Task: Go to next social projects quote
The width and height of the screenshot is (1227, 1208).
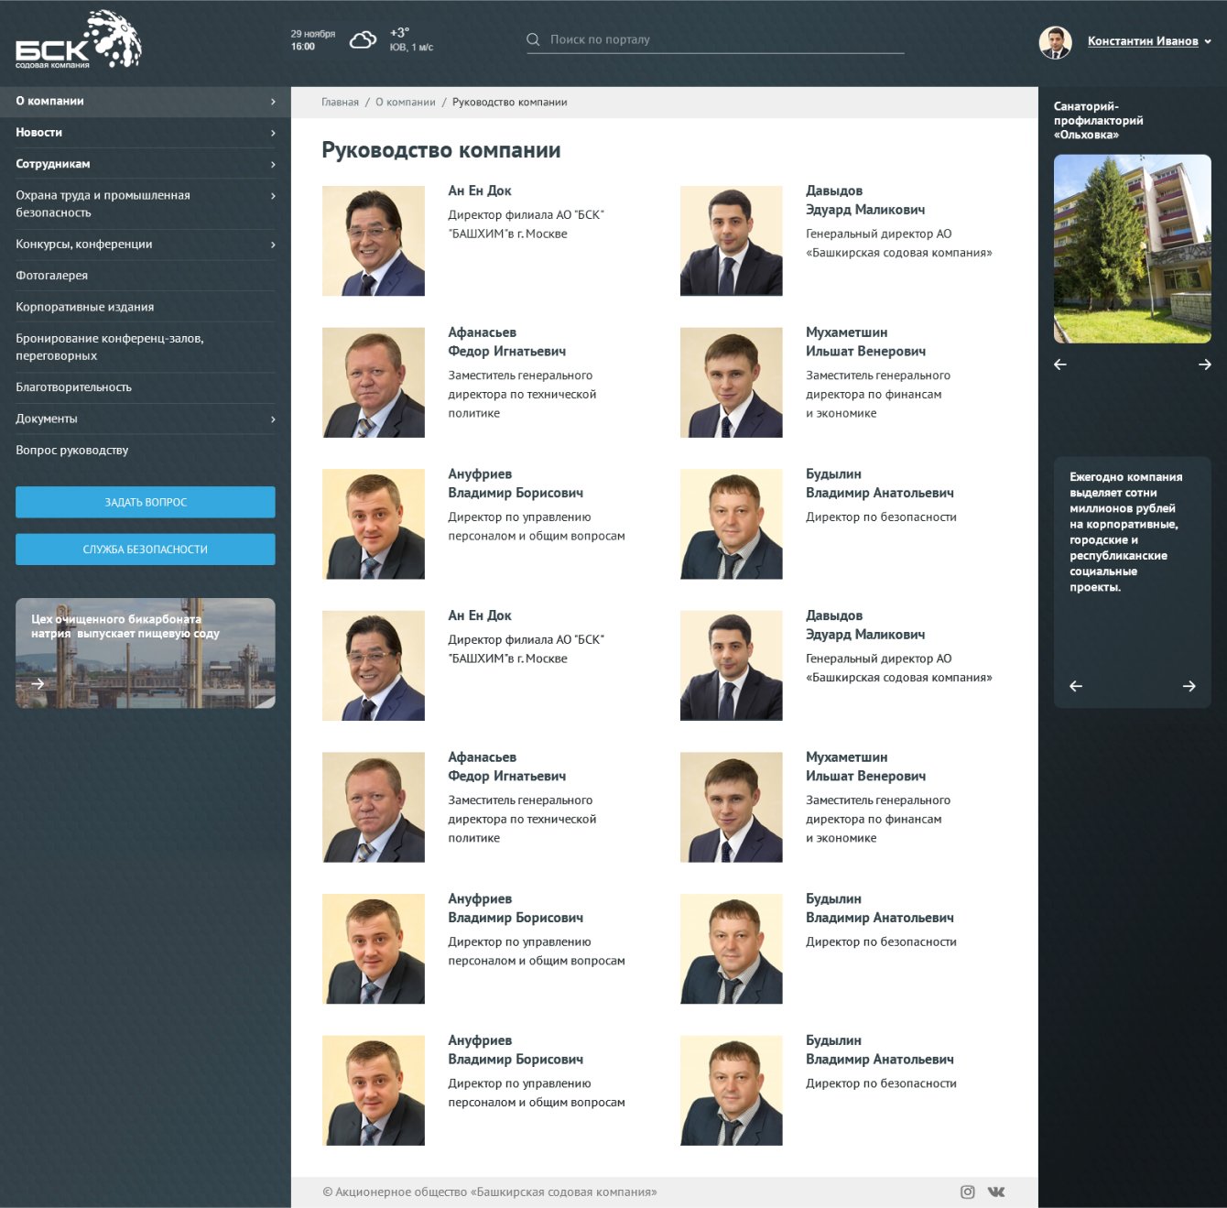Action: click(1189, 686)
